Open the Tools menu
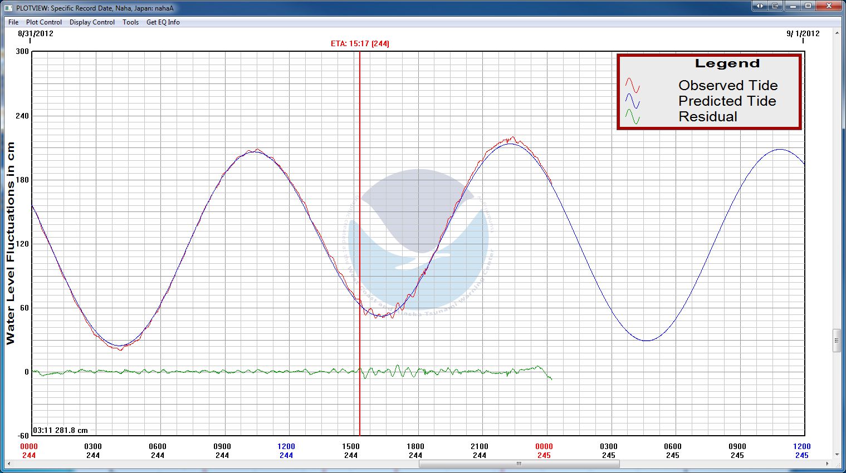The image size is (846, 473). (130, 22)
